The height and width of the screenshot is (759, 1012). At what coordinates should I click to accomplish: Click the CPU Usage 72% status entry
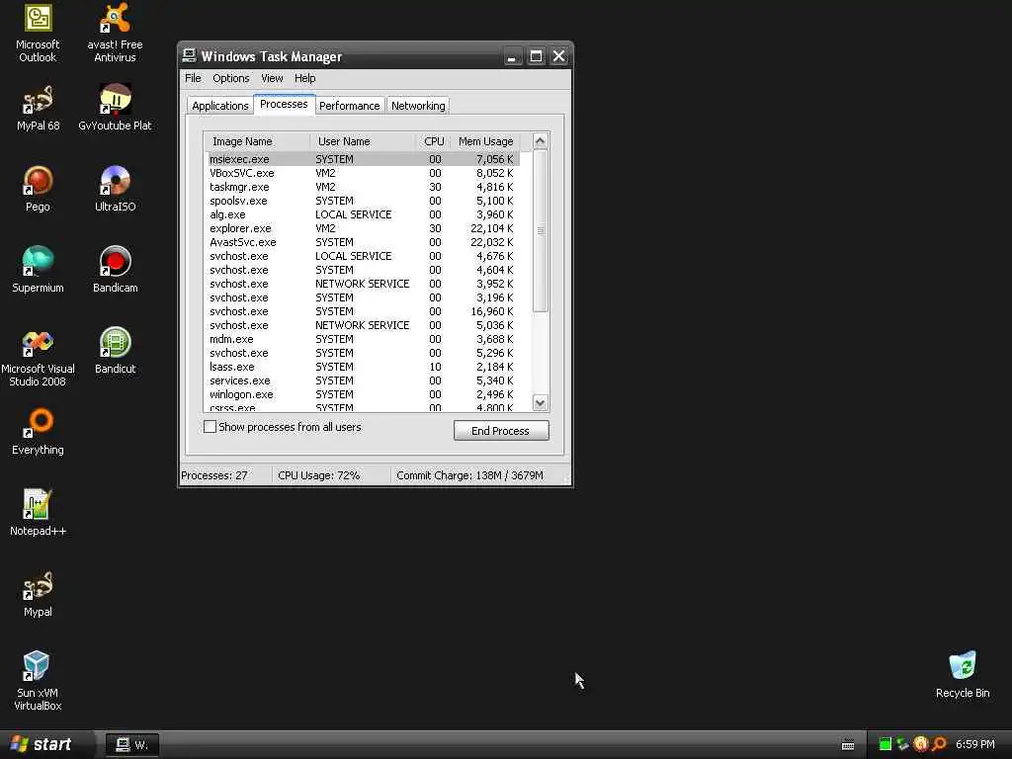point(319,475)
